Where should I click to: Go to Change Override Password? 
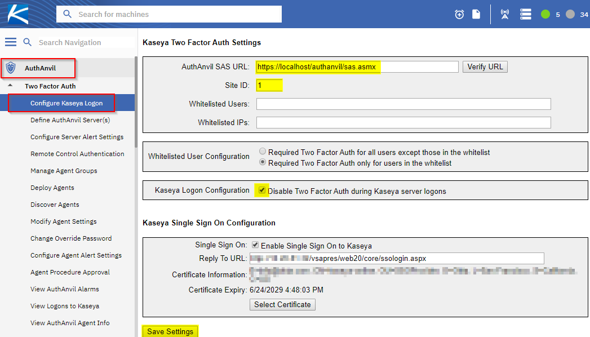coord(71,238)
